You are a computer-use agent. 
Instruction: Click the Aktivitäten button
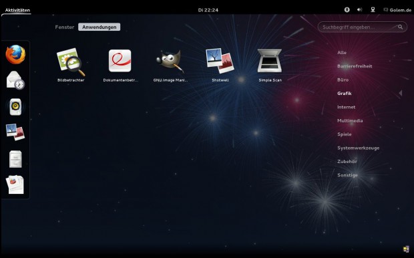tap(17, 10)
